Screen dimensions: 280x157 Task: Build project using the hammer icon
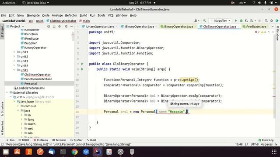coord(204,20)
